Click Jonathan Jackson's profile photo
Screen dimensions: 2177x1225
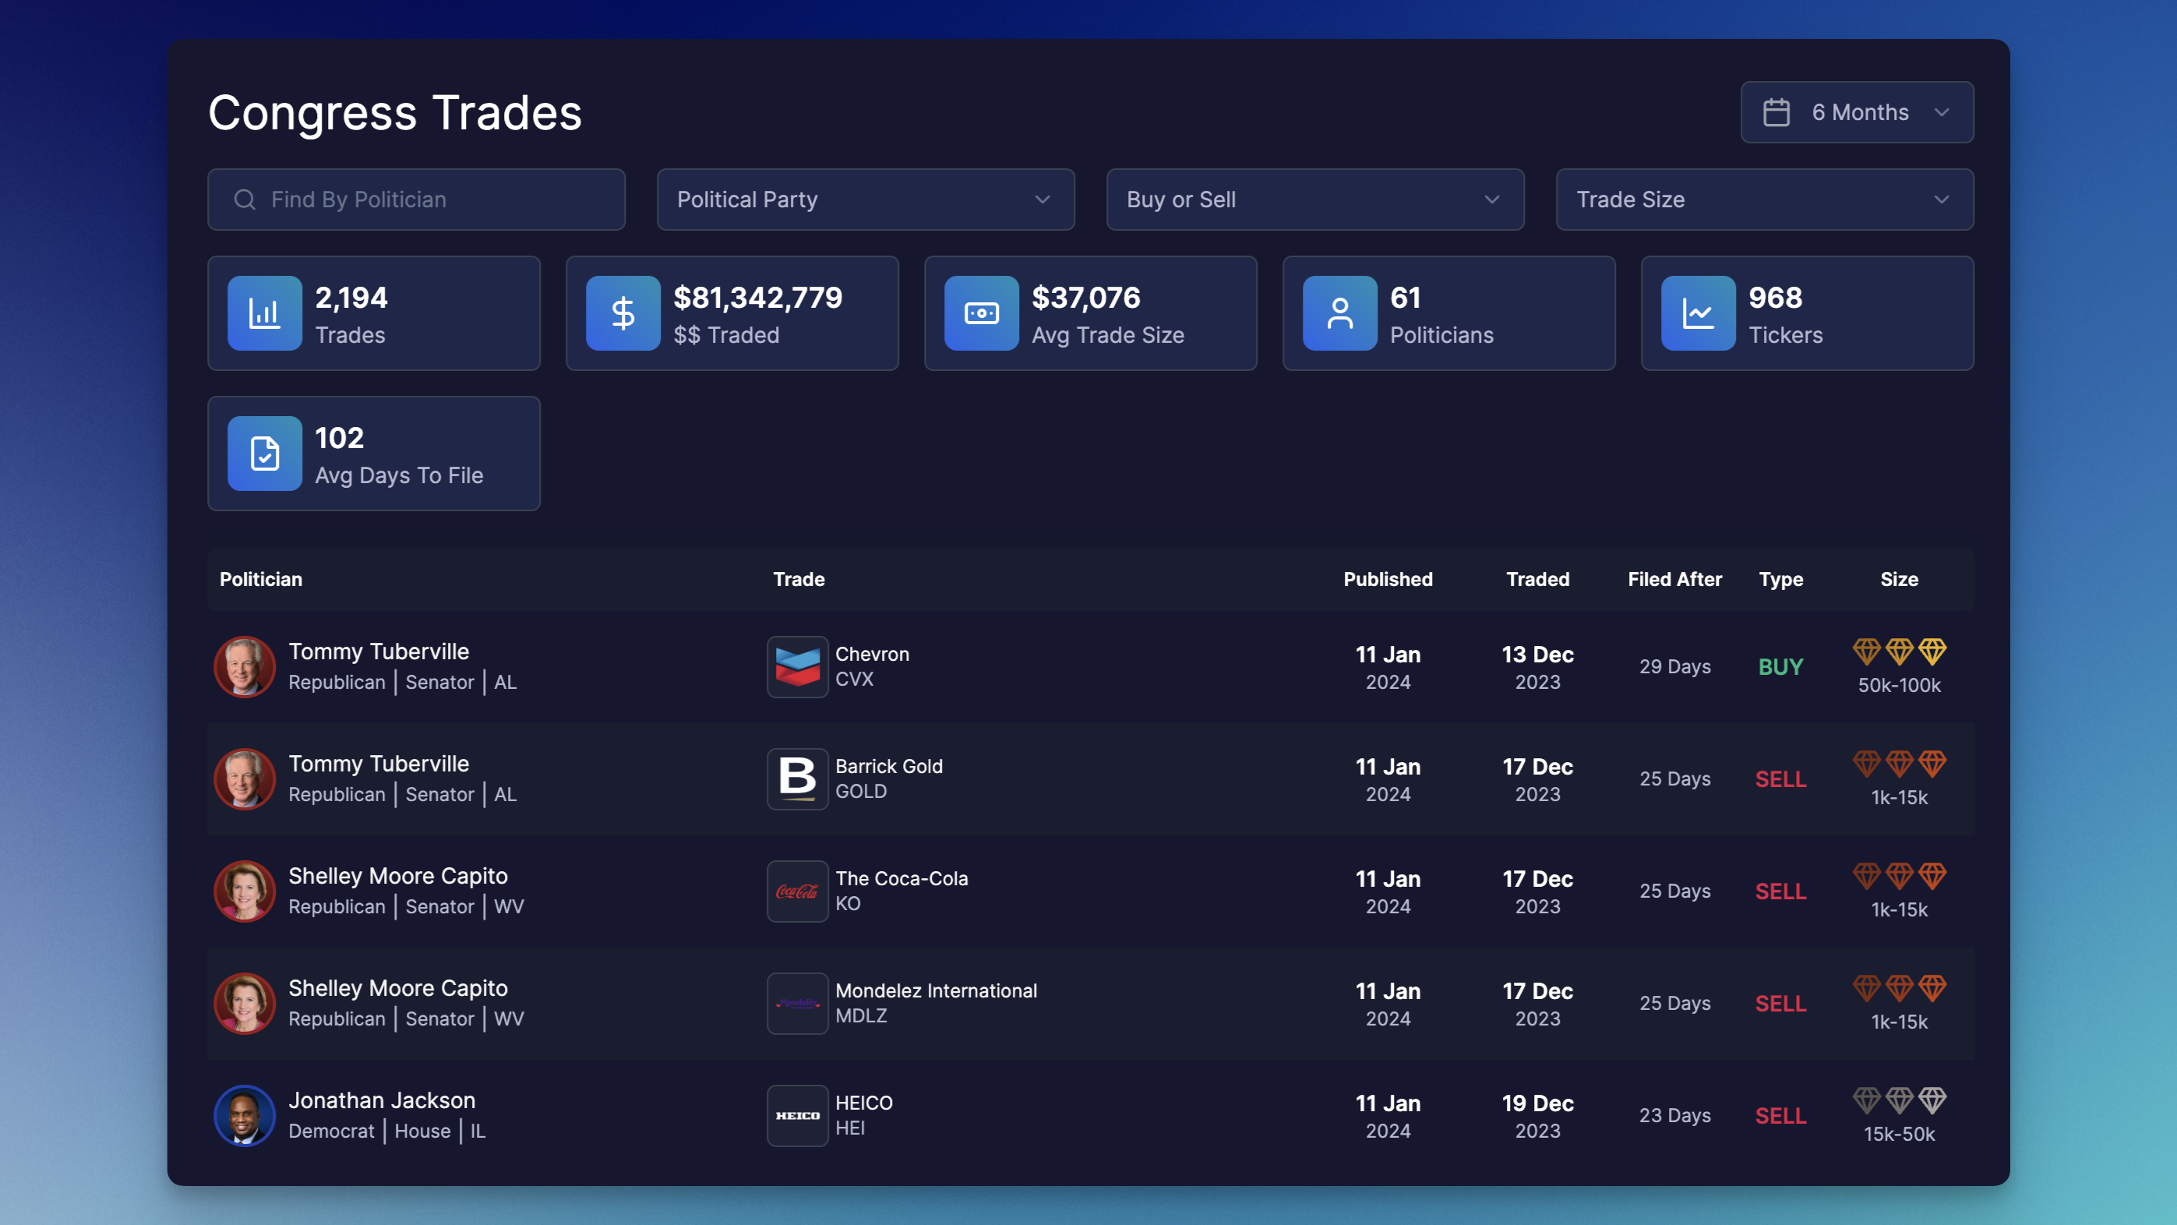click(x=244, y=1115)
